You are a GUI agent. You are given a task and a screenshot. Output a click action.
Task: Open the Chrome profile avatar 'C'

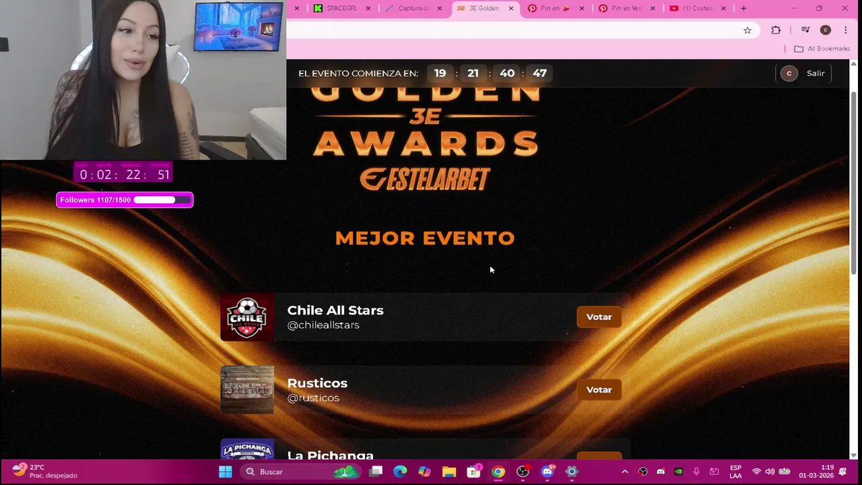[826, 30]
